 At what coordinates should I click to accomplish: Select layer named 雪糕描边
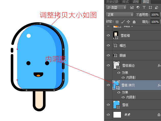[x=128, y=65]
